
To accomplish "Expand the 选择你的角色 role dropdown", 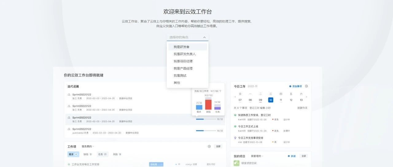I will point(188,37).
